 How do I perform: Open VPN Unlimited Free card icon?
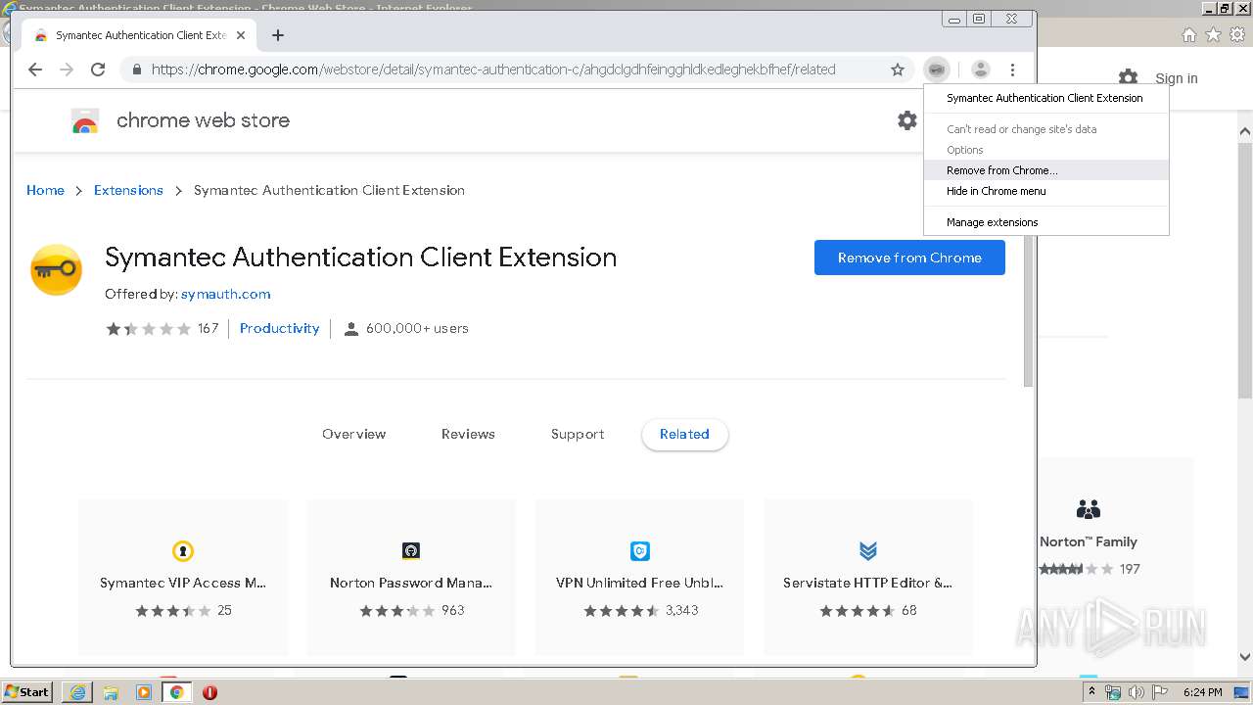pos(640,550)
